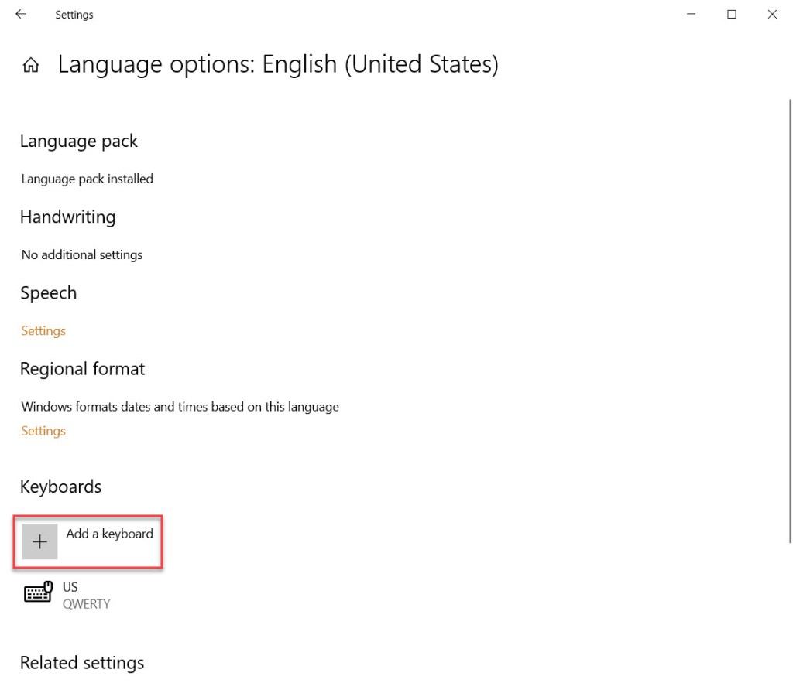The width and height of the screenshot is (793, 683).
Task: Open the Settings link under Speech
Action: click(x=43, y=331)
